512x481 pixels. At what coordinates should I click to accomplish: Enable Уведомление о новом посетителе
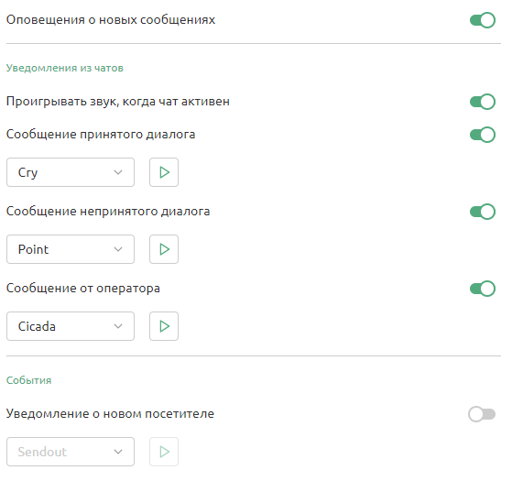482,414
